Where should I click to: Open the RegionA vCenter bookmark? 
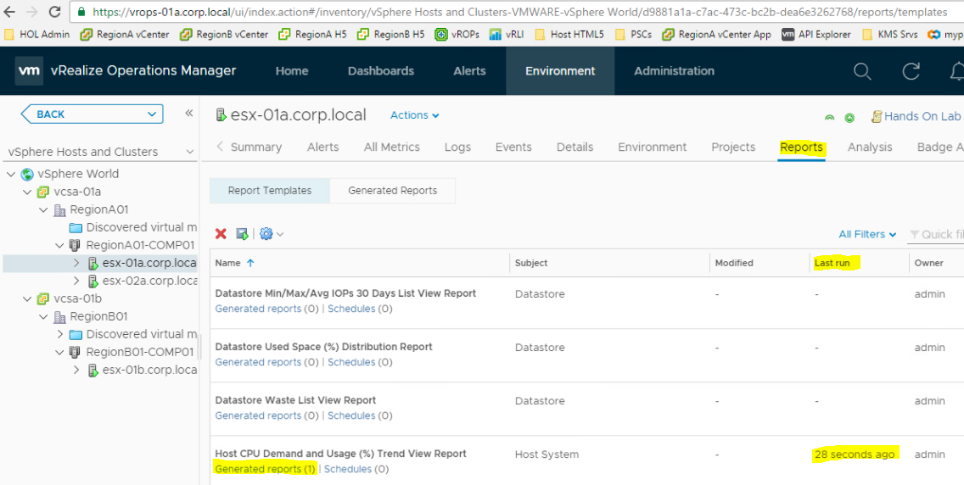[124, 35]
